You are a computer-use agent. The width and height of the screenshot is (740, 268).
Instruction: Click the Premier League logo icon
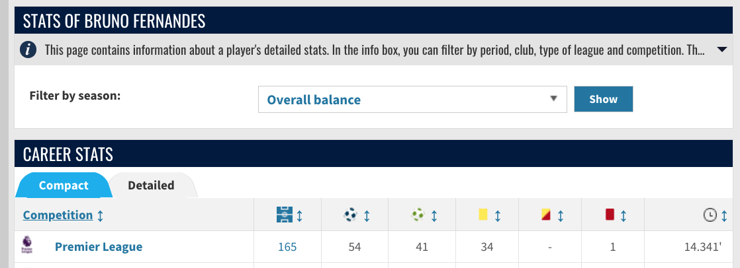coord(27,246)
